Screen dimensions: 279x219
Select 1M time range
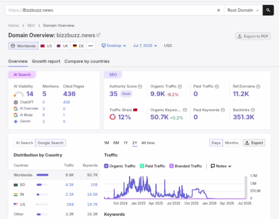(x=106, y=143)
